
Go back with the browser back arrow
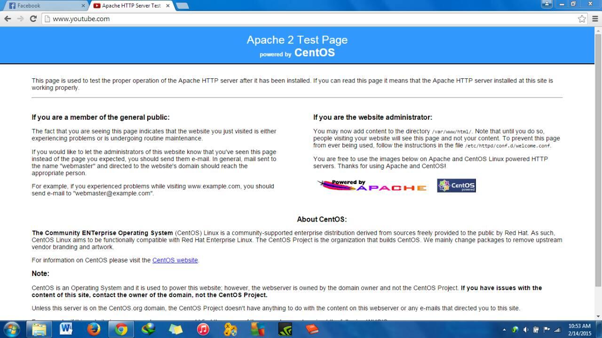point(8,19)
